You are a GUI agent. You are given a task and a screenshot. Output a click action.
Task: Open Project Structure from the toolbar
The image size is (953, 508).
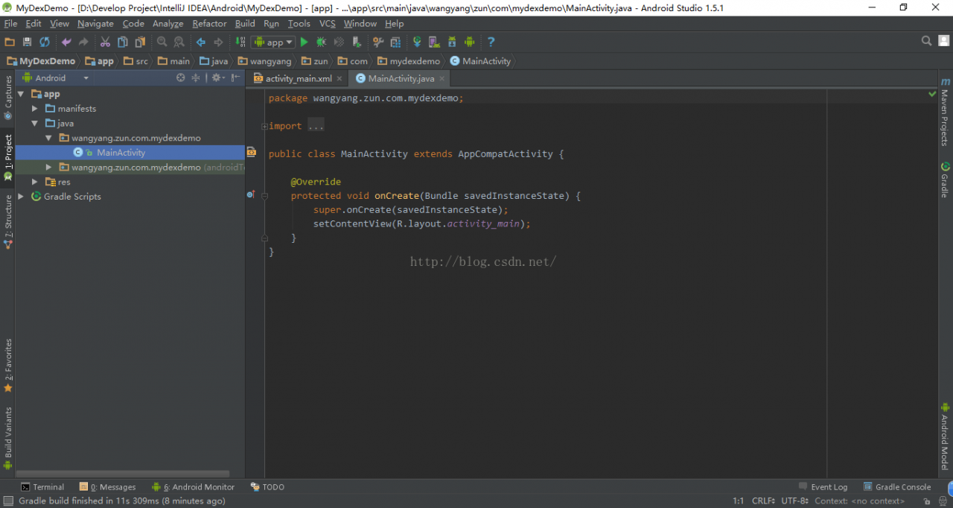coord(395,42)
